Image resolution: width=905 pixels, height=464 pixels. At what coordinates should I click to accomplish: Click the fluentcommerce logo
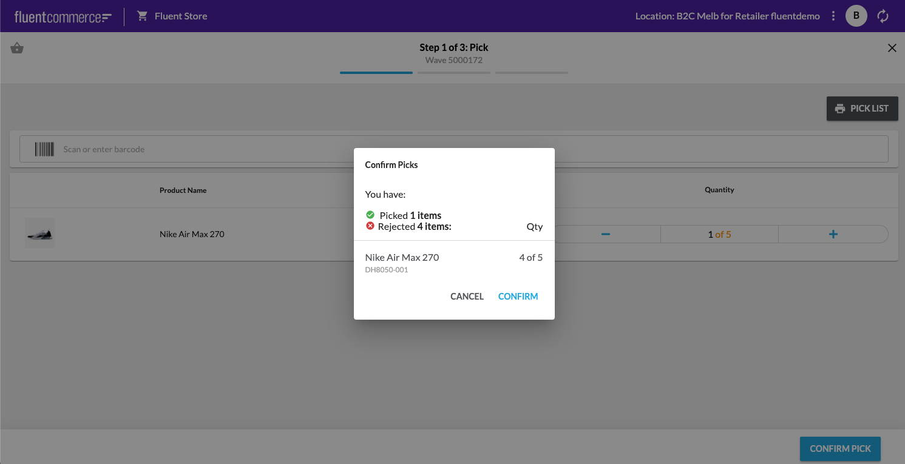coord(63,17)
